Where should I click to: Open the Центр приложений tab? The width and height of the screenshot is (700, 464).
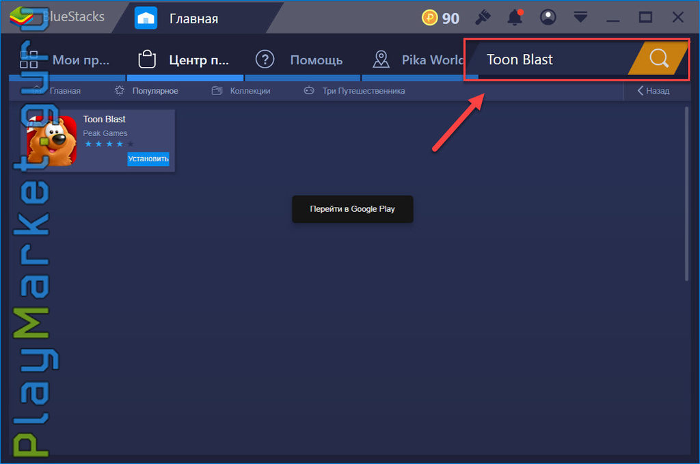pyautogui.click(x=185, y=59)
